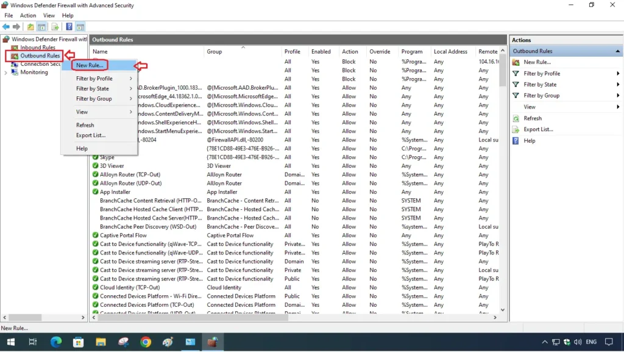Viewport: 624px width, 352px height.
Task: Collapse the Outbound Rules actions section
Action: (618, 51)
